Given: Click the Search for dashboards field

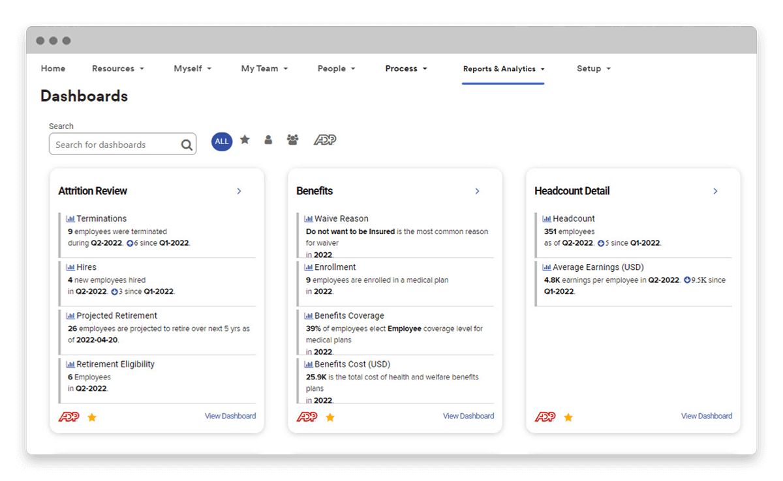Looking at the screenshot, I should coord(114,145).
